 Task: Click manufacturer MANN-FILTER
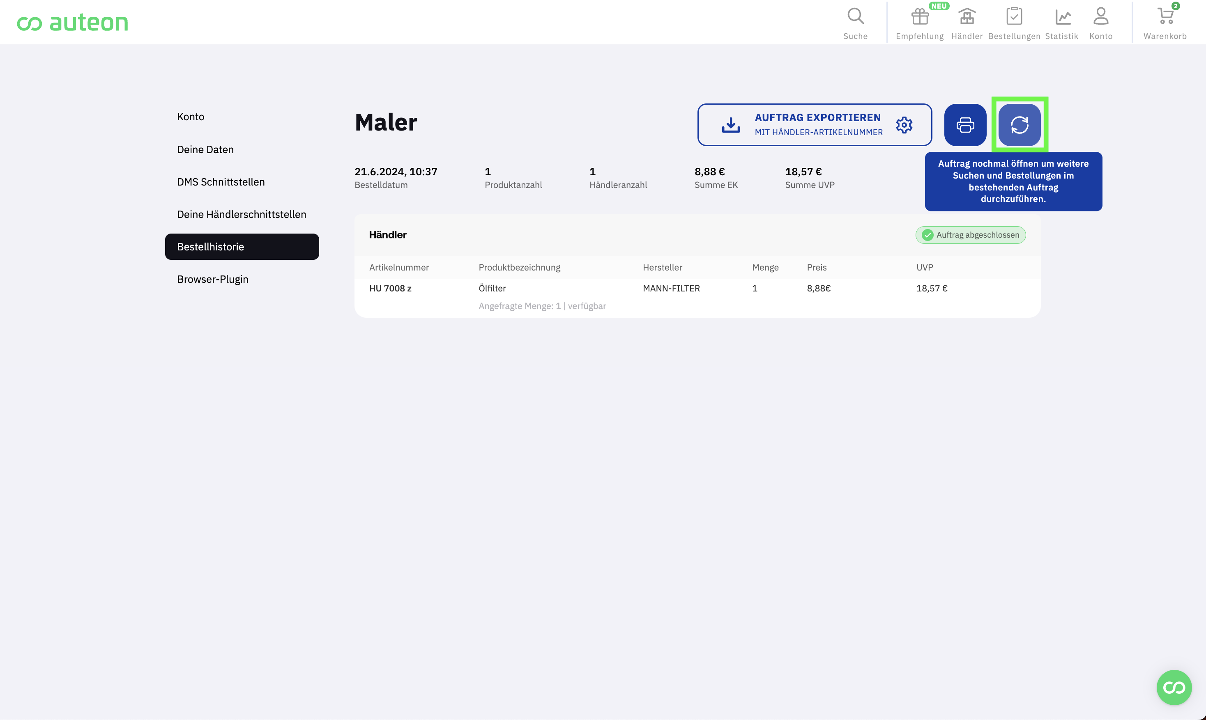pos(672,288)
